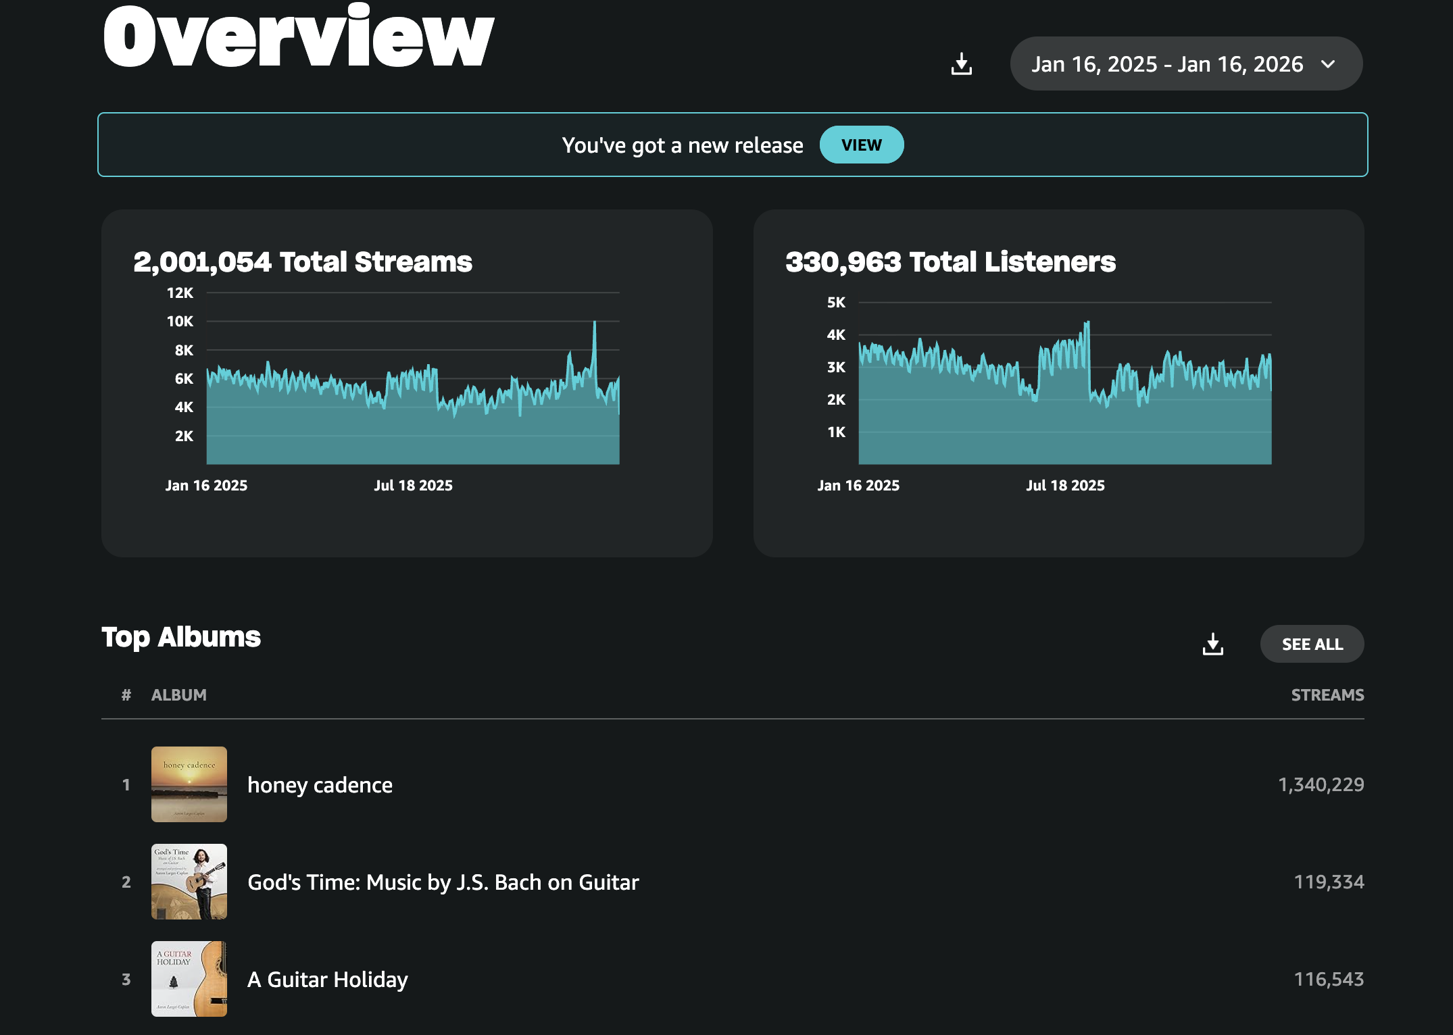This screenshot has width=1453, height=1035.
Task: Click the 1,340,229 stream count
Action: click(1321, 784)
